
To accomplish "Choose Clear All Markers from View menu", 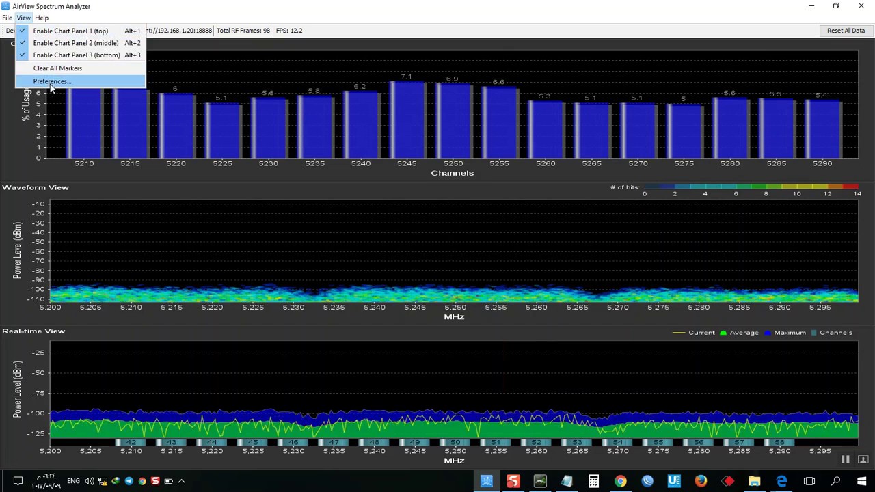I will pos(81,68).
